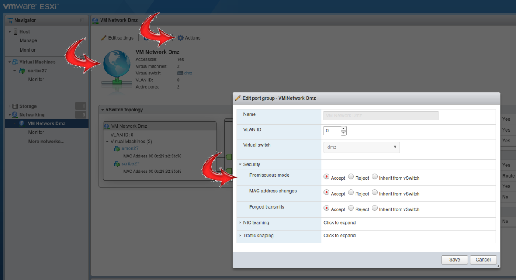Click the Edit settings button
The height and width of the screenshot is (280, 516).
[x=117, y=38]
